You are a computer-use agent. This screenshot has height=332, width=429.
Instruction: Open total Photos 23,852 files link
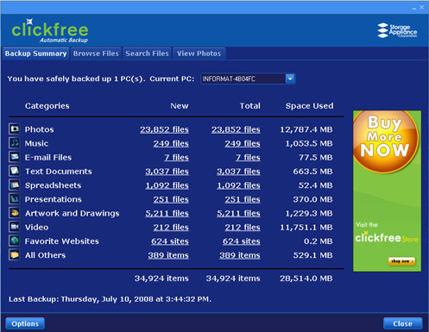236,129
